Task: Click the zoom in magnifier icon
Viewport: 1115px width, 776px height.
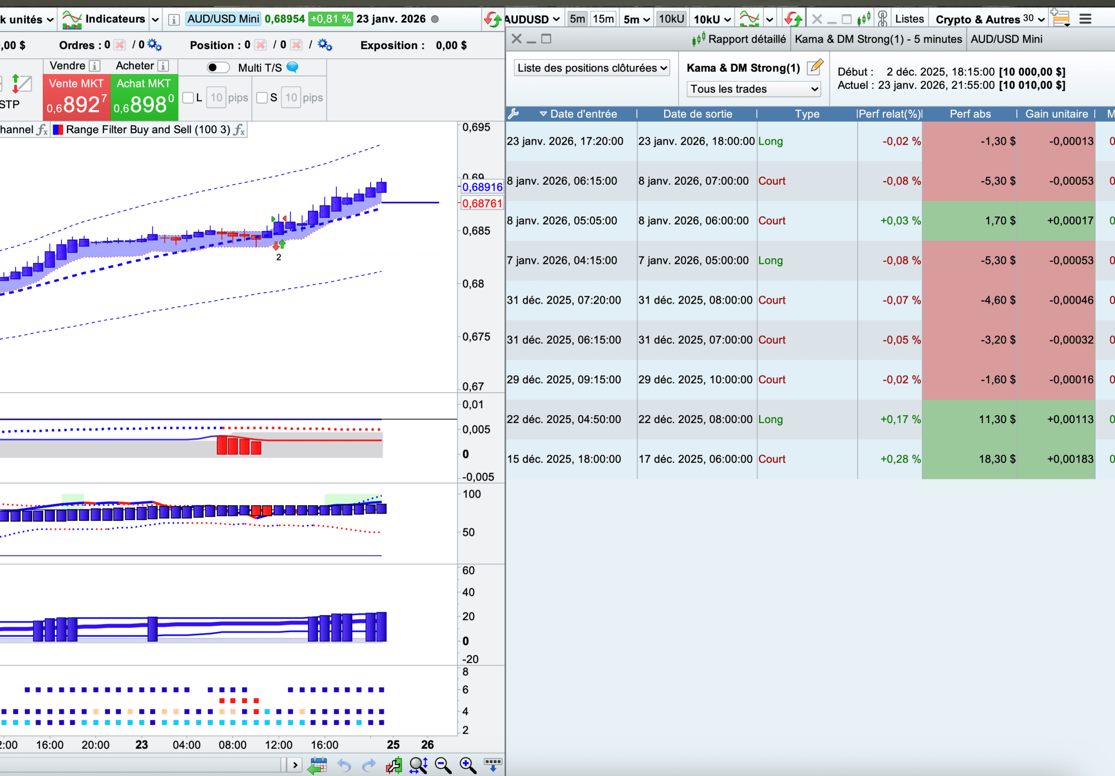Action: (x=468, y=765)
